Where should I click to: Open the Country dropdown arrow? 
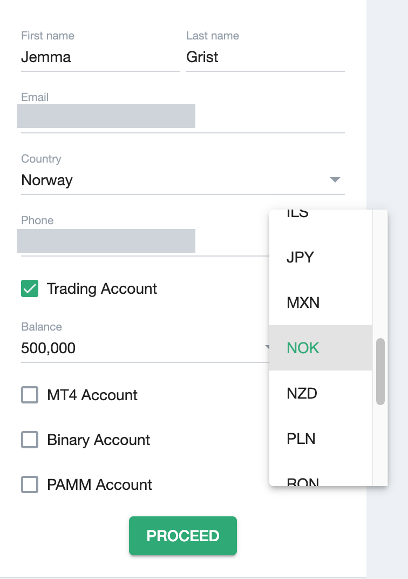334,180
